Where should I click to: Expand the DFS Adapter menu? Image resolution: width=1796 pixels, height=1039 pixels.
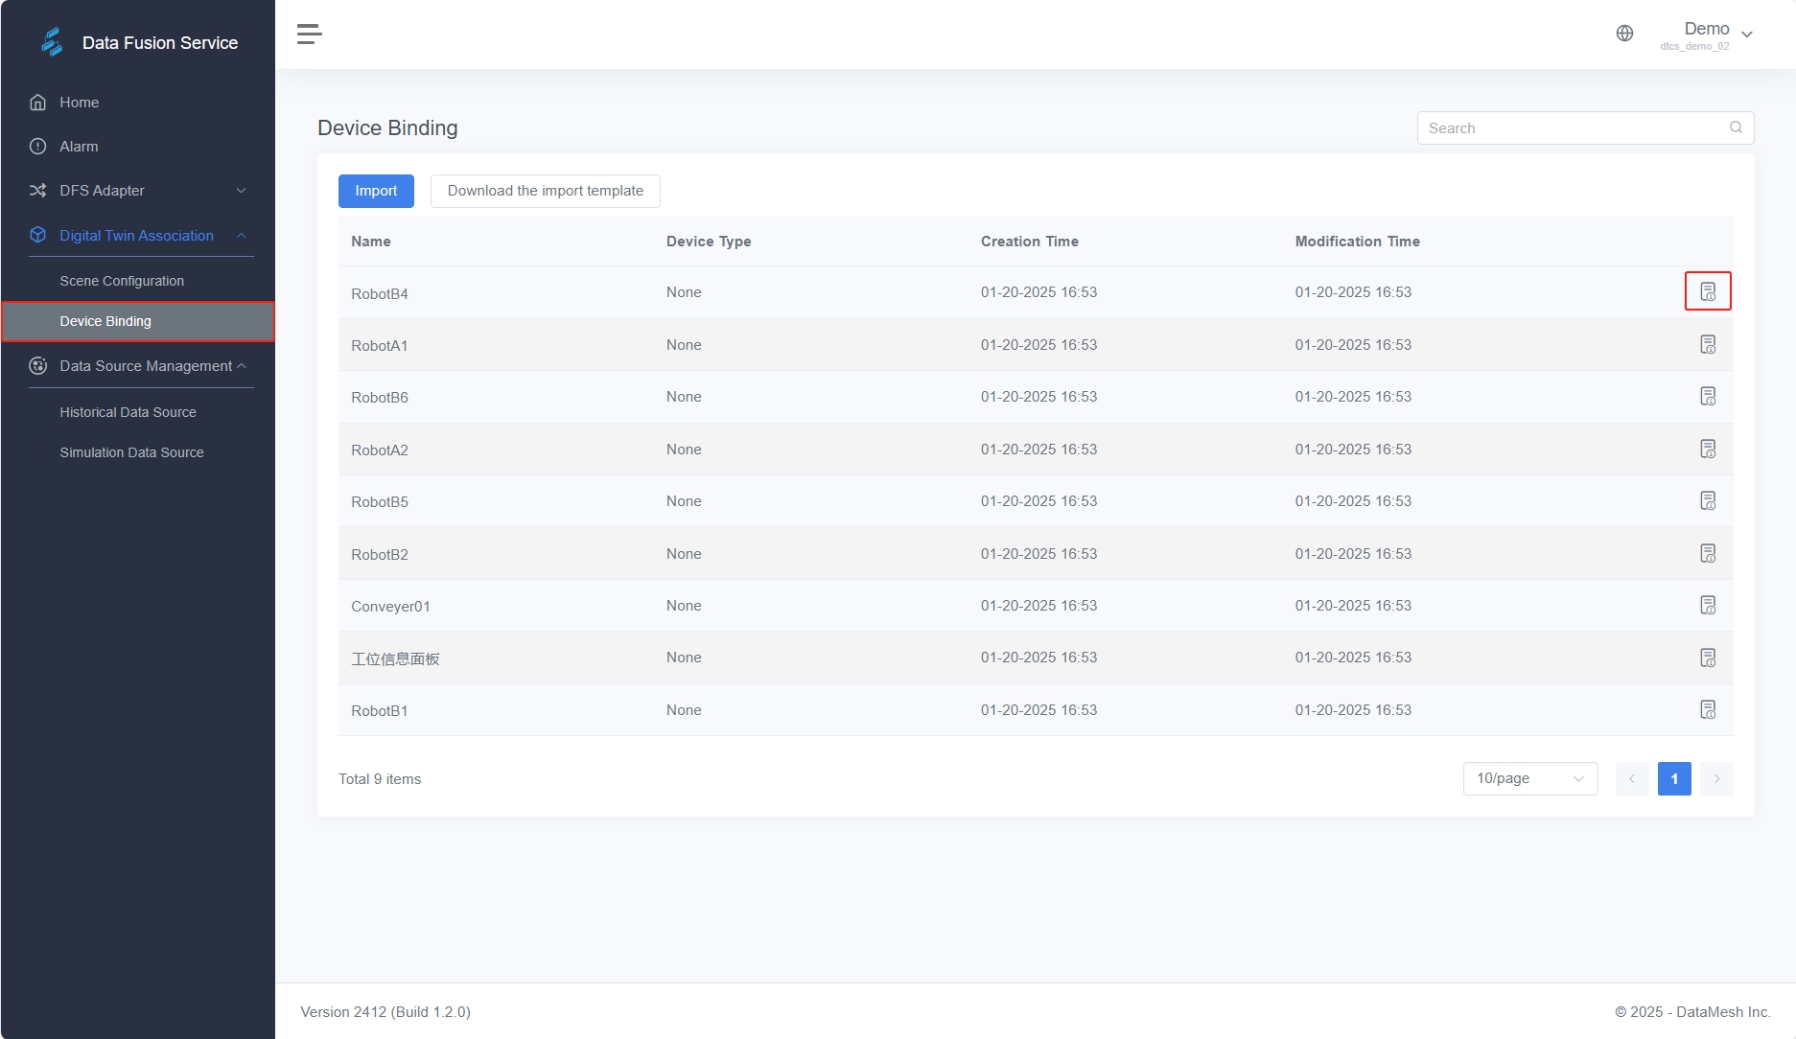[139, 191]
